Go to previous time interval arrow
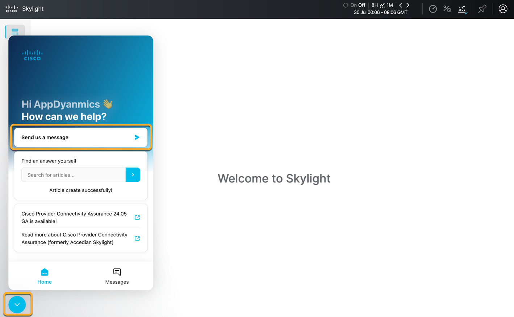 401,5
